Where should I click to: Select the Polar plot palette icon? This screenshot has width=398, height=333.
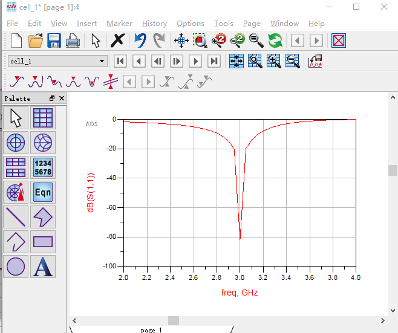[x=15, y=143]
